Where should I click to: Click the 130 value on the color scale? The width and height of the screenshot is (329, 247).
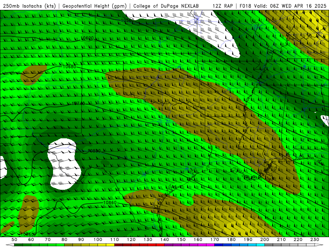pos(148,240)
